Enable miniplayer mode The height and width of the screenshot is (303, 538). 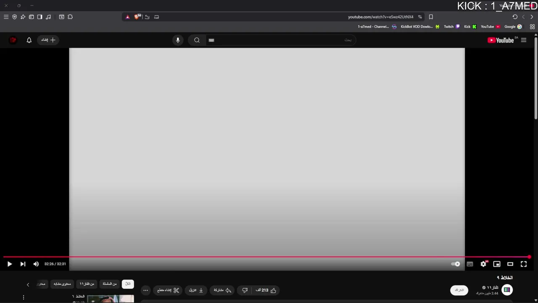coord(497,264)
